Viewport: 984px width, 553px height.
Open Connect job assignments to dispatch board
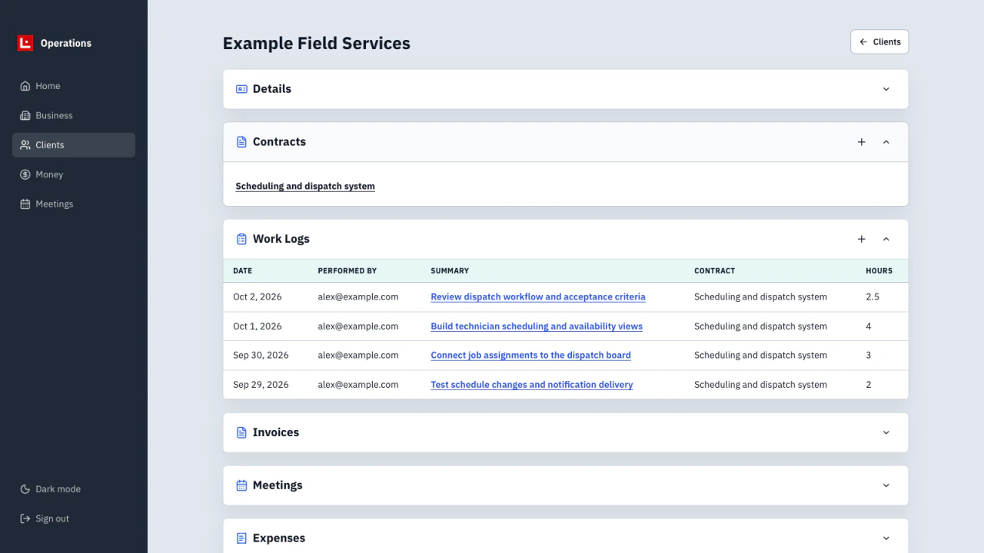[x=530, y=355]
